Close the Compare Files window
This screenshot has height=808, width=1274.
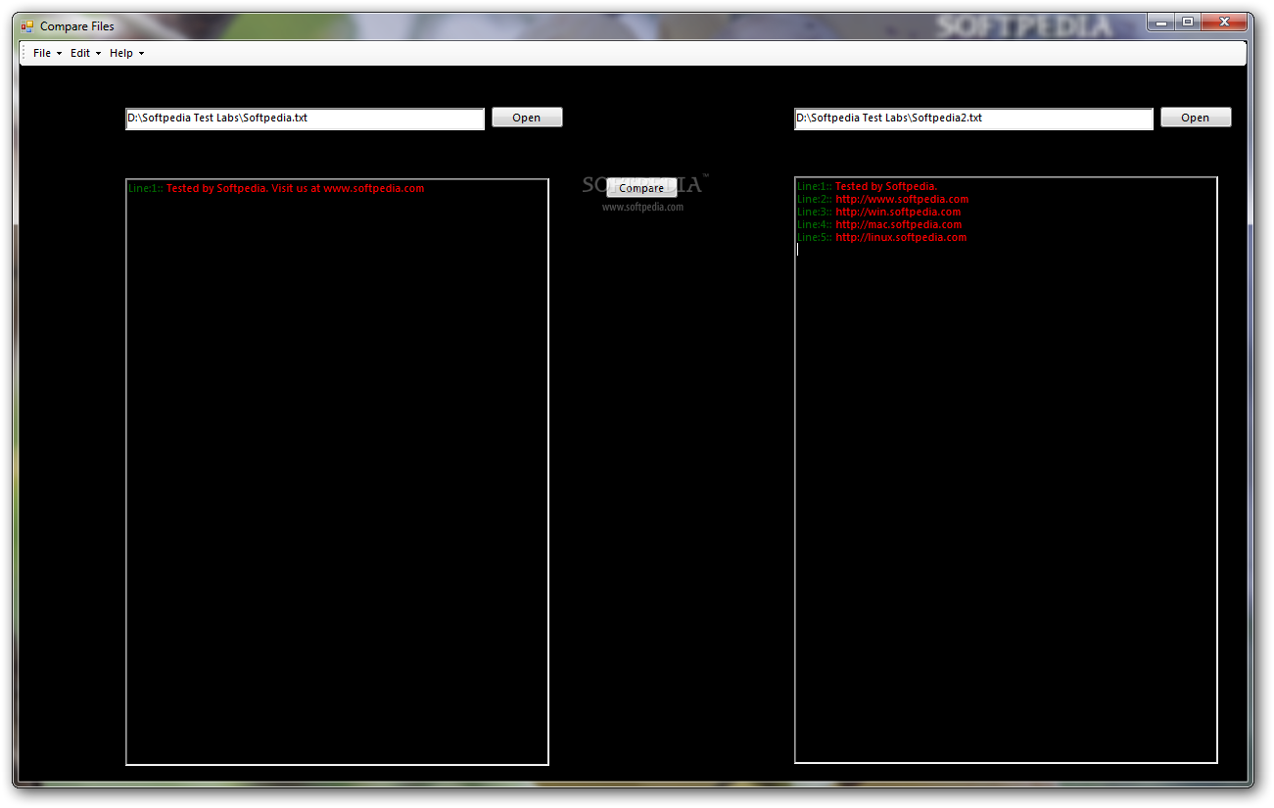click(x=1224, y=22)
